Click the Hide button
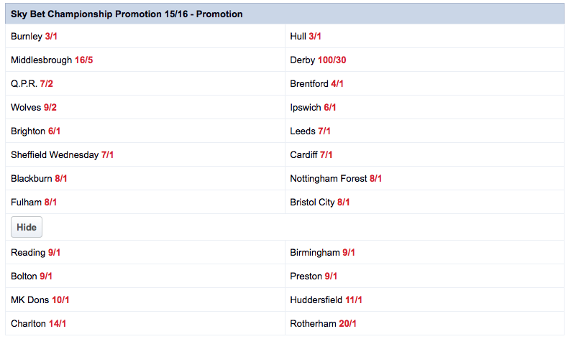Viewport: 571px width, 339px height. [27, 227]
